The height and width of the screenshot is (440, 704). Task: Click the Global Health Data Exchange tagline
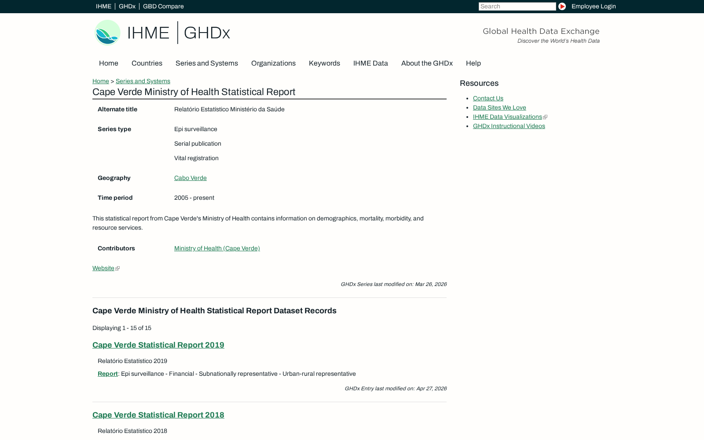541,31
